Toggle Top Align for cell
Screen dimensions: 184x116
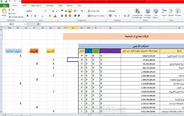(x=62, y=11)
